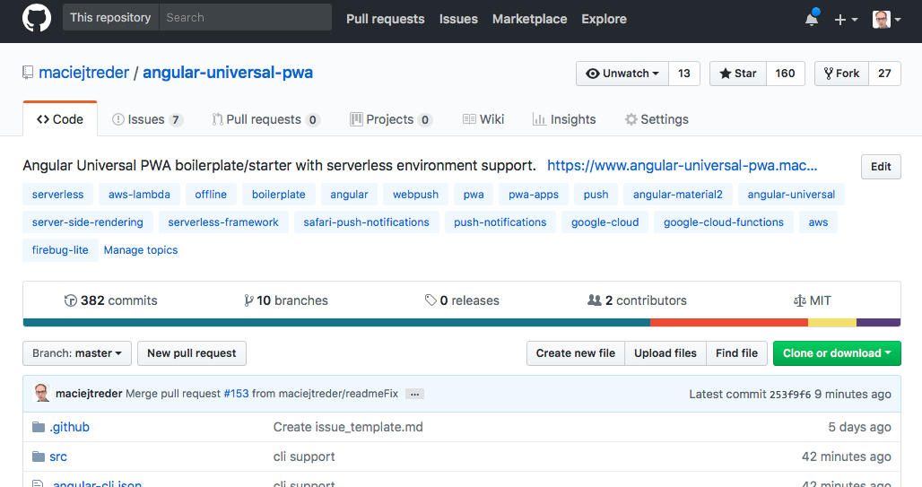Select the safari-push-notifications topic tag

[x=366, y=222]
